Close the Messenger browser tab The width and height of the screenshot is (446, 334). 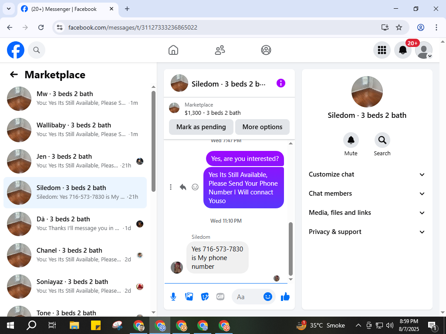[x=112, y=9]
